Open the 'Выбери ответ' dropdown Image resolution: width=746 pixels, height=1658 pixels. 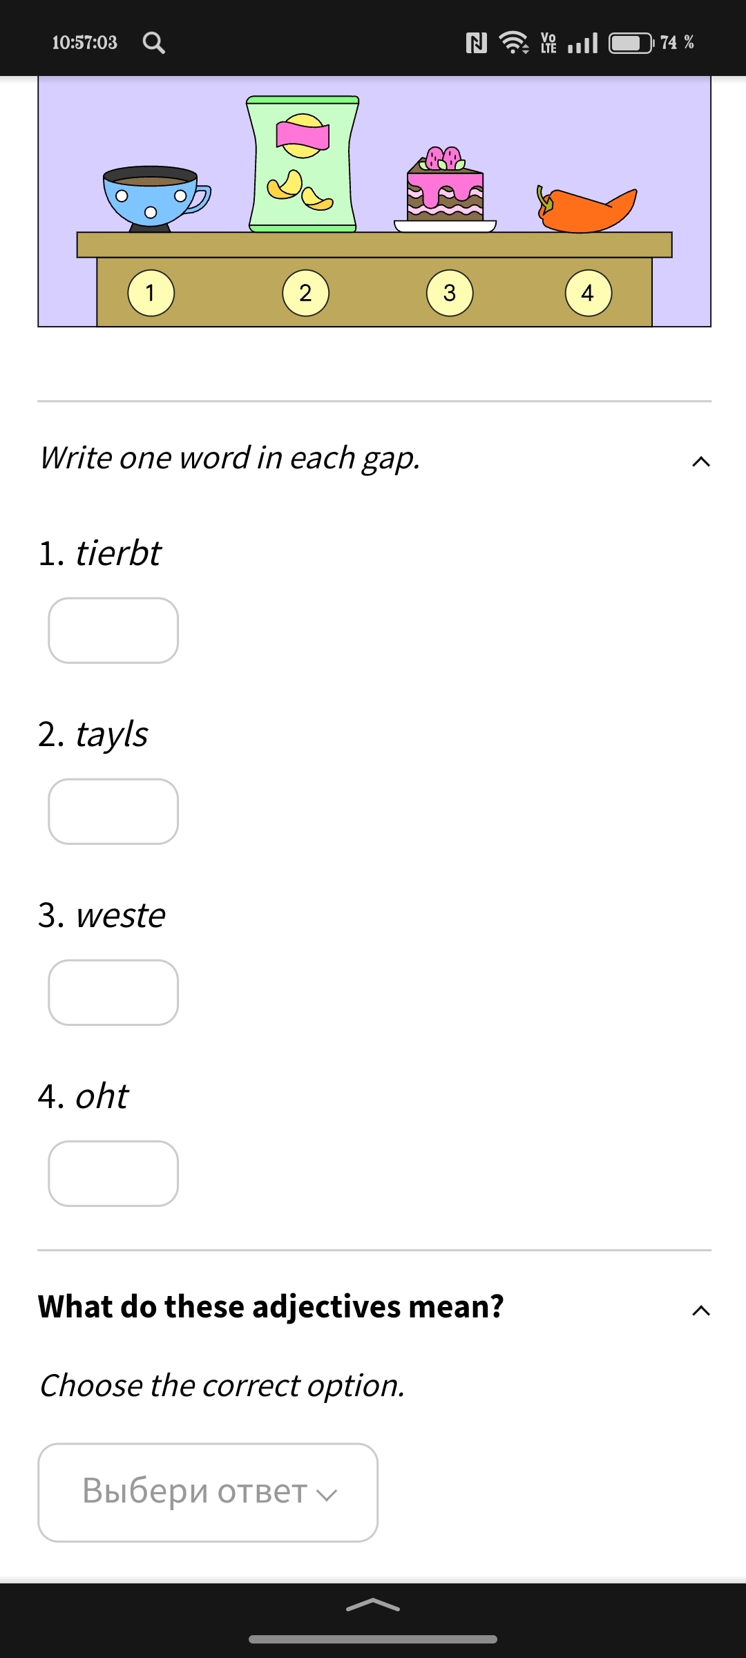(208, 1492)
